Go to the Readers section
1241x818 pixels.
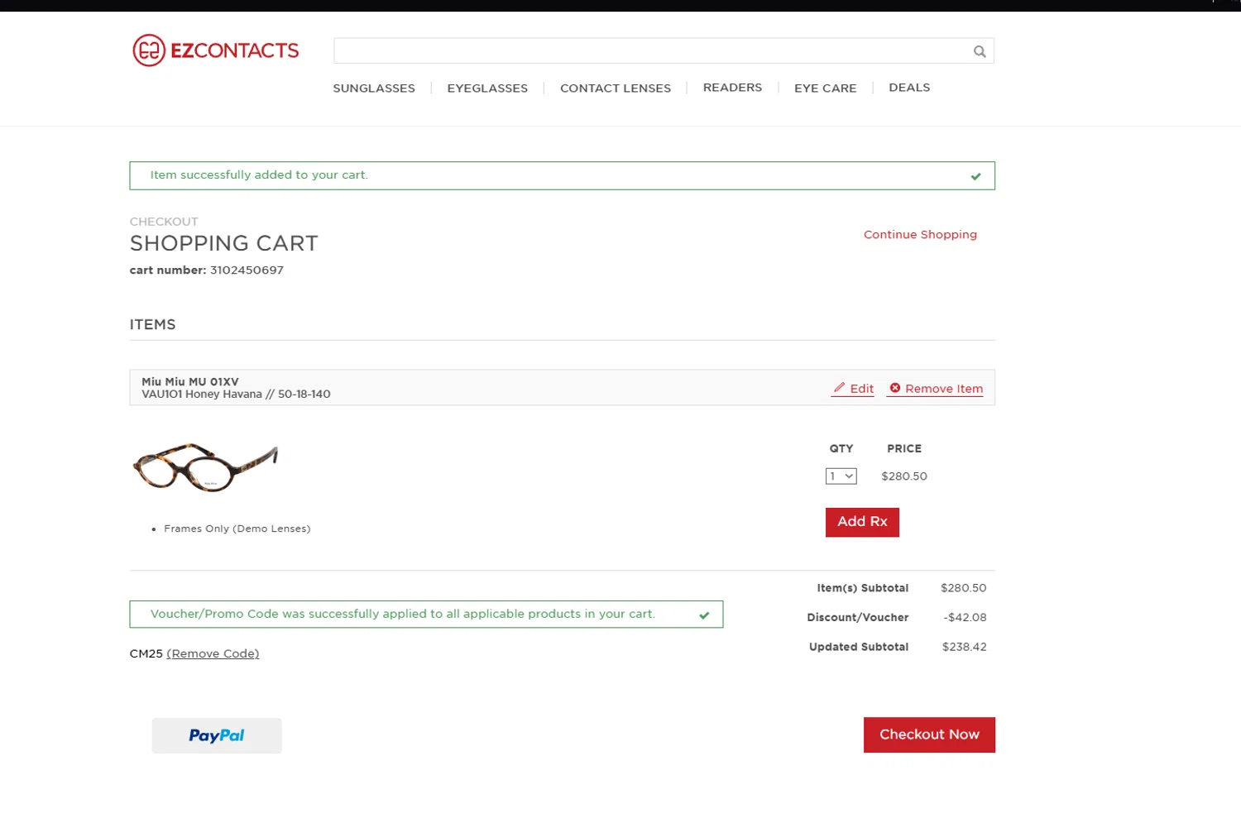[732, 88]
